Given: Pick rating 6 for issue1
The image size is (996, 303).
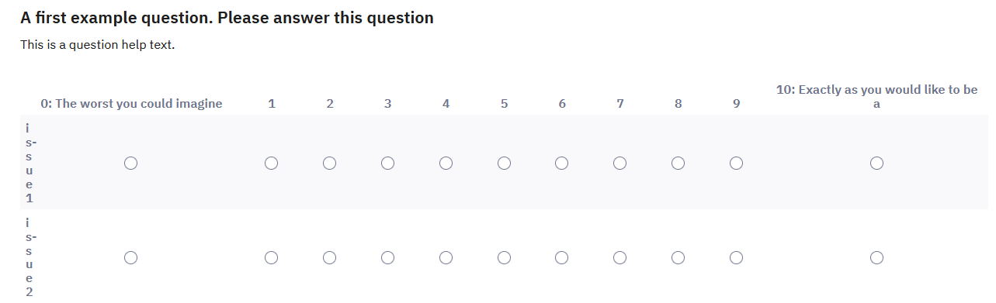Looking at the screenshot, I should click(x=562, y=163).
